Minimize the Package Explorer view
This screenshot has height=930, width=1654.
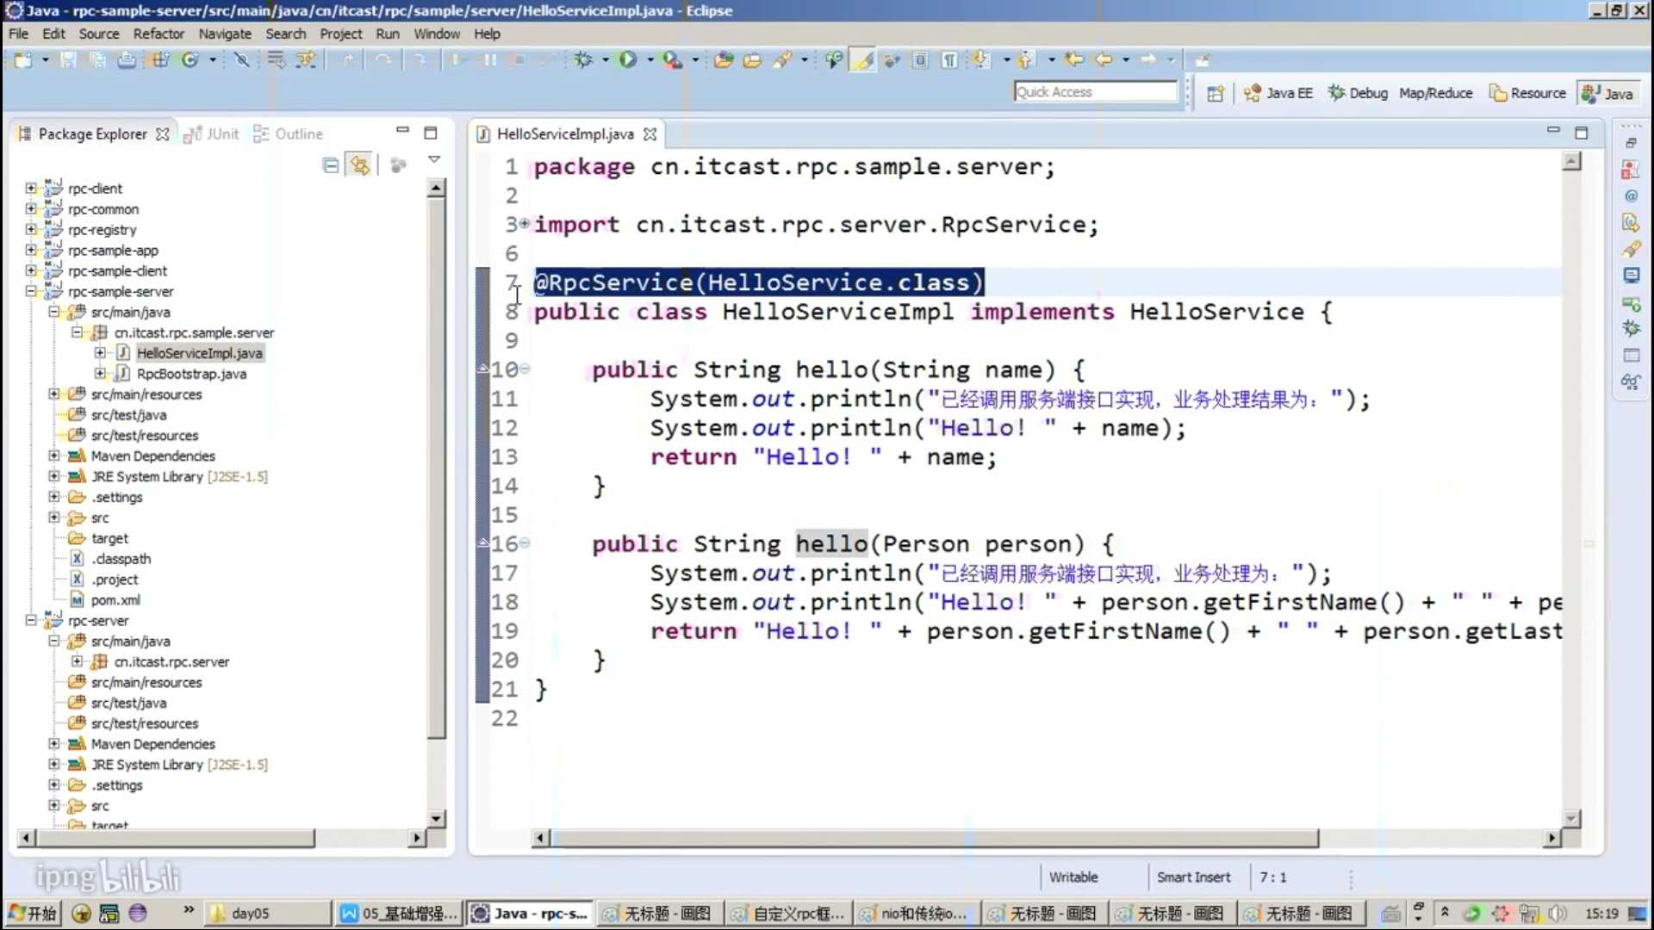[x=402, y=130]
